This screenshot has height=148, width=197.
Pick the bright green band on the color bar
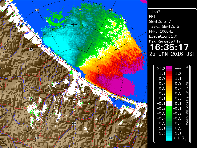169,109
